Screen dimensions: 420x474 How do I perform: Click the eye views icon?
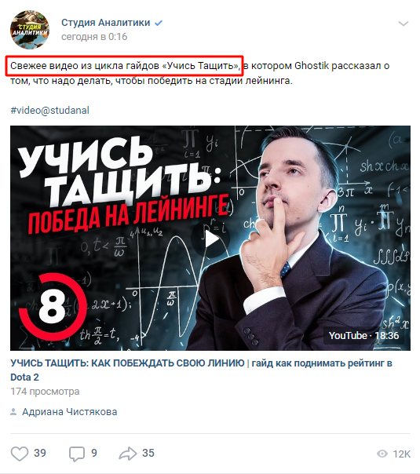[382, 454]
